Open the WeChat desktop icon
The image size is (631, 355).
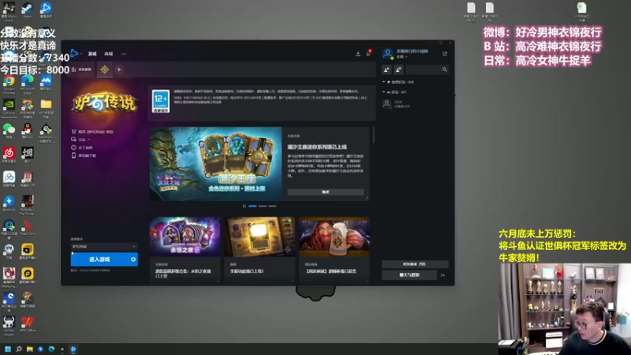[9, 131]
